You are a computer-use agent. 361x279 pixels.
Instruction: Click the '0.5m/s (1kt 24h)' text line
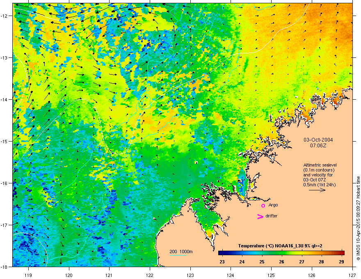[x=320, y=185]
